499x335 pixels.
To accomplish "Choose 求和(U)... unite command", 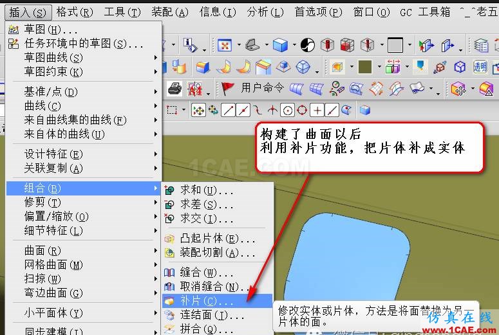I will tap(218, 190).
